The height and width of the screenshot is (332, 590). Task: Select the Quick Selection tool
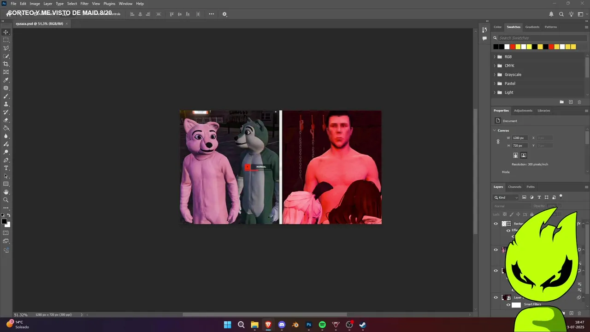click(6, 56)
